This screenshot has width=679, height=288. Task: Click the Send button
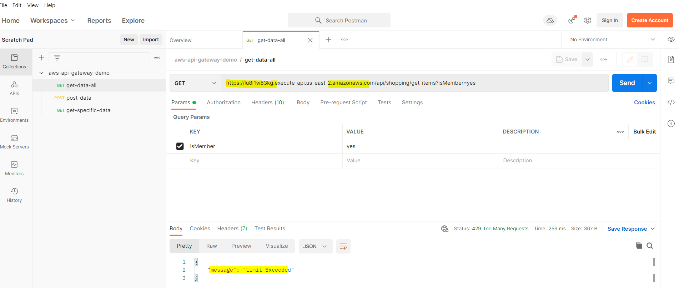(627, 83)
